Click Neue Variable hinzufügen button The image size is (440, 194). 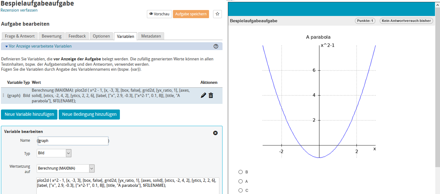click(29, 115)
